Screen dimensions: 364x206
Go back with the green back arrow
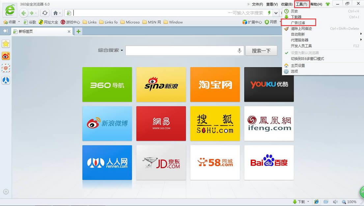[23, 13]
